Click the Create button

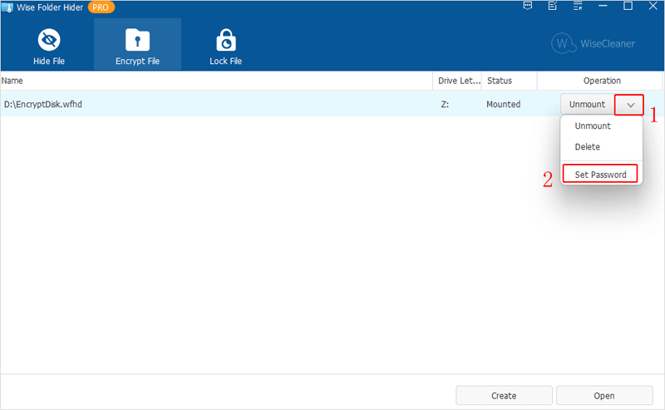(x=504, y=396)
